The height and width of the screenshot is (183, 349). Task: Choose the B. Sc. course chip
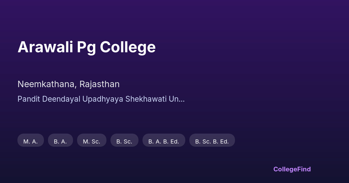(124, 141)
